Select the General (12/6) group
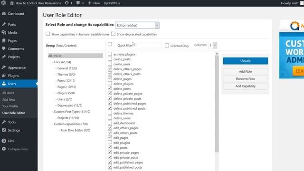Viewport: 304px width, 171px height. coord(67,68)
